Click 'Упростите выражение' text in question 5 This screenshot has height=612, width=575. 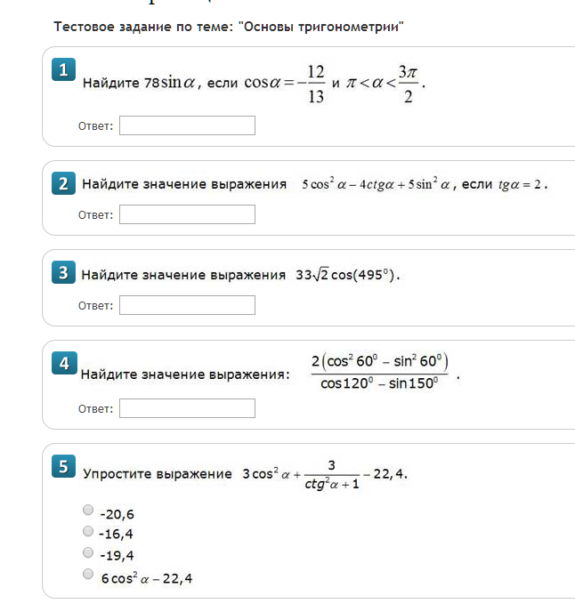coord(157,474)
